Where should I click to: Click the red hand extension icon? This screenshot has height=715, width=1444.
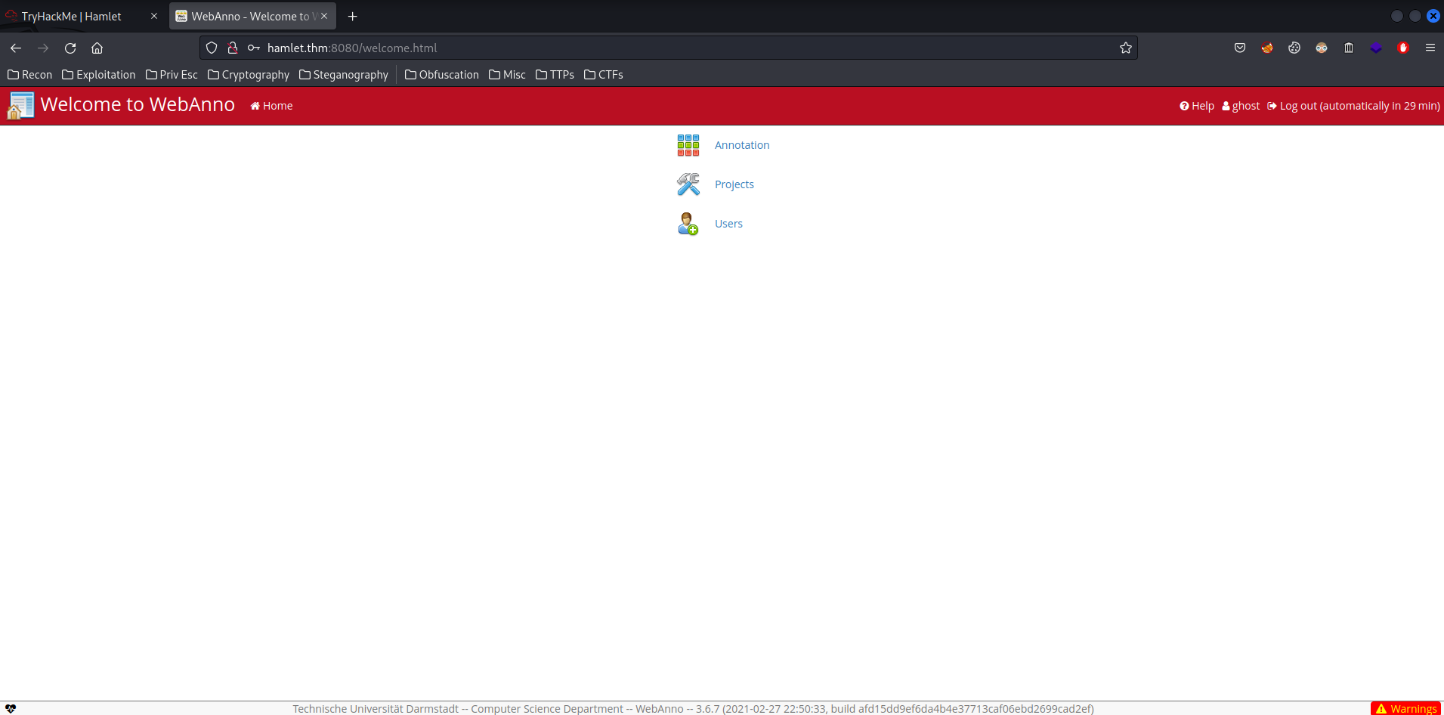point(1403,48)
